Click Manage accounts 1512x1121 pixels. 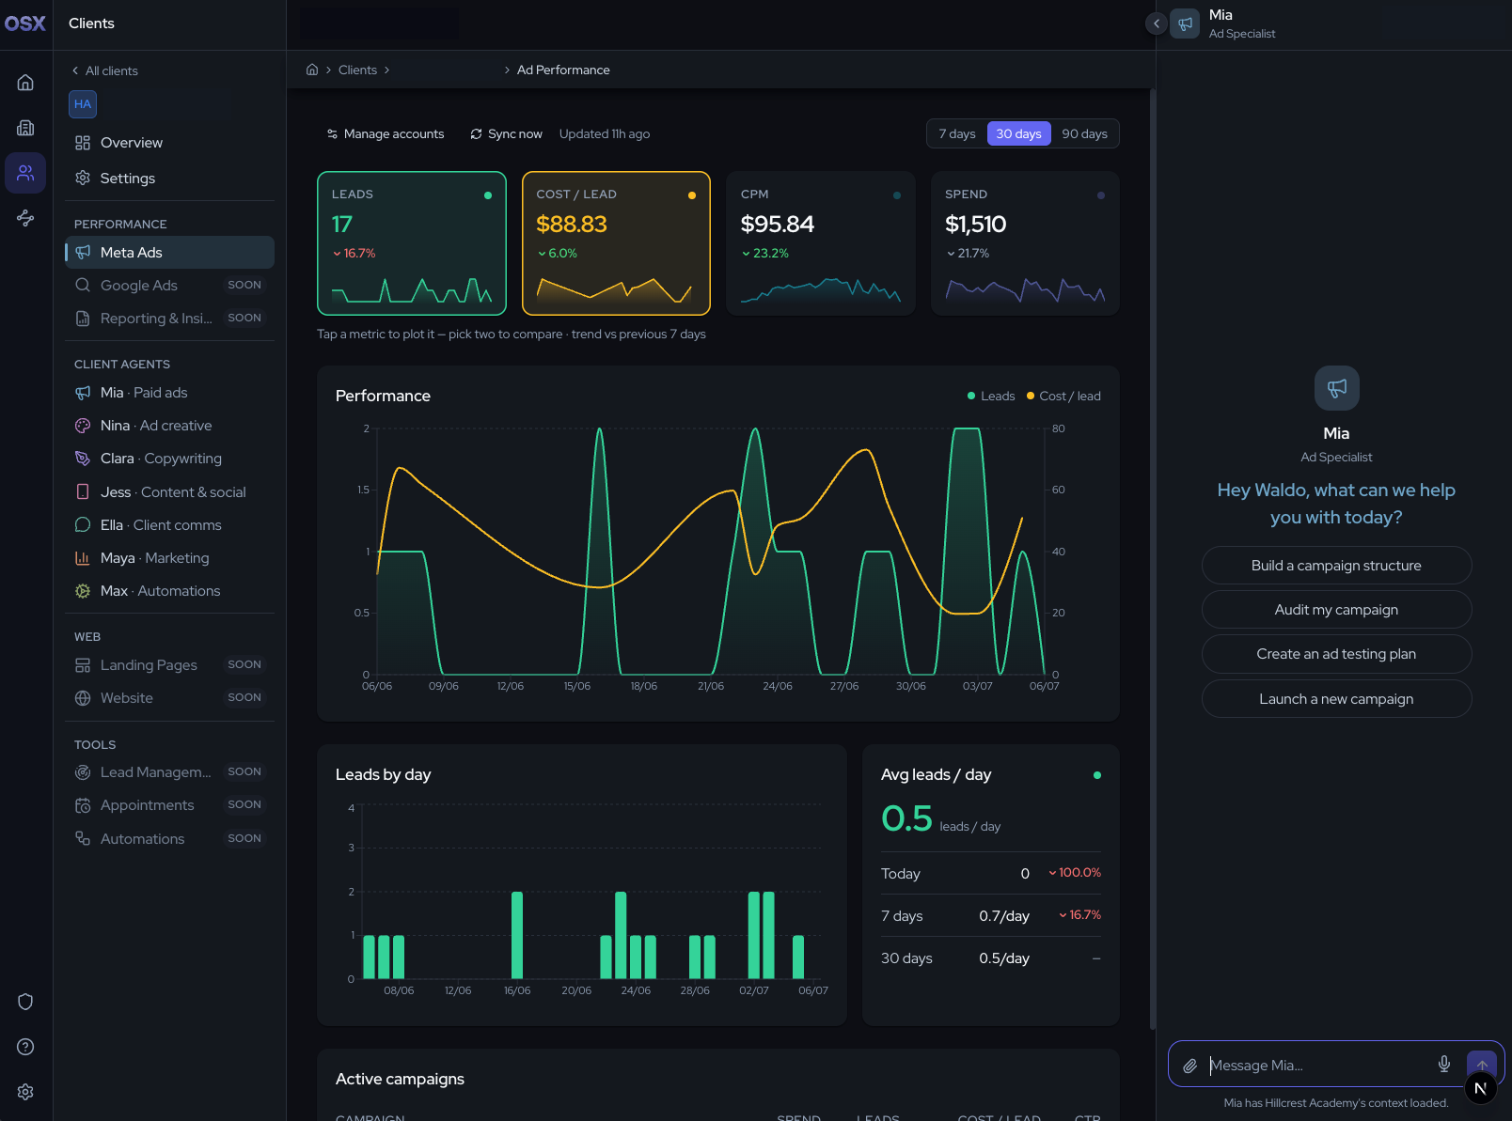click(386, 134)
